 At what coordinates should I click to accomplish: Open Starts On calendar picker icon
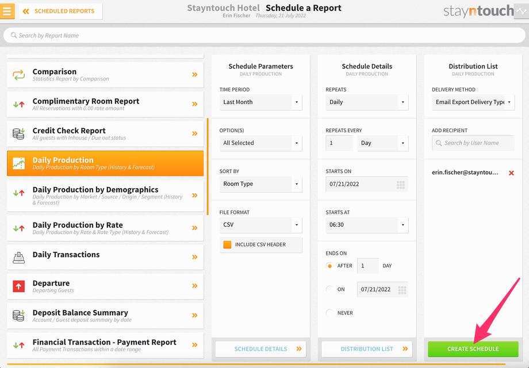(x=400, y=185)
